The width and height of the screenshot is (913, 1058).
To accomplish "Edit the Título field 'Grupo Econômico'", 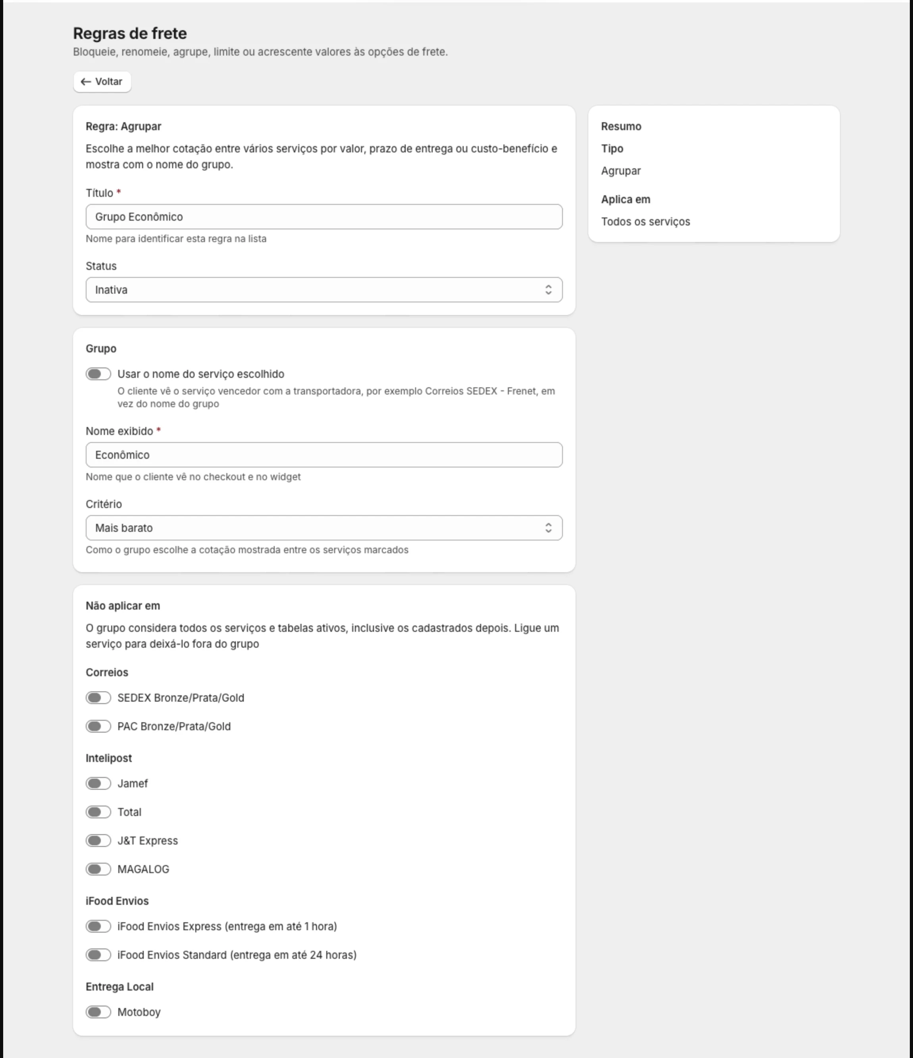I will pos(324,217).
